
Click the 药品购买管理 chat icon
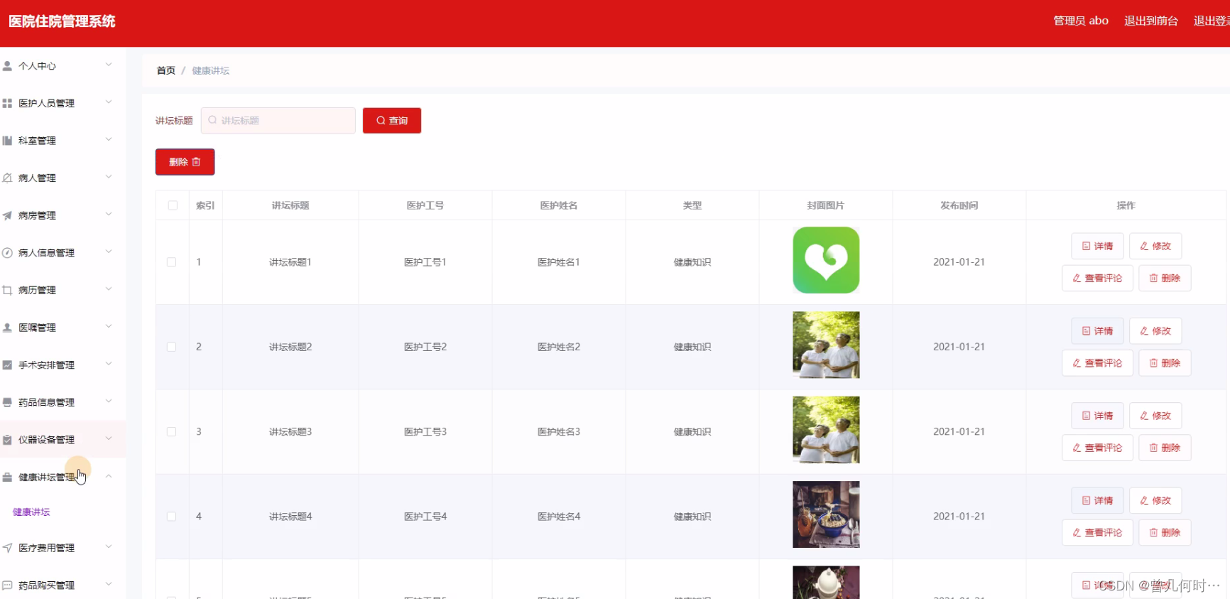tap(7, 585)
